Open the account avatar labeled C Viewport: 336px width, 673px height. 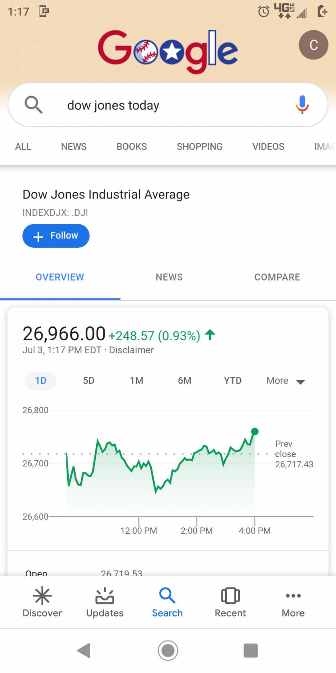[313, 45]
